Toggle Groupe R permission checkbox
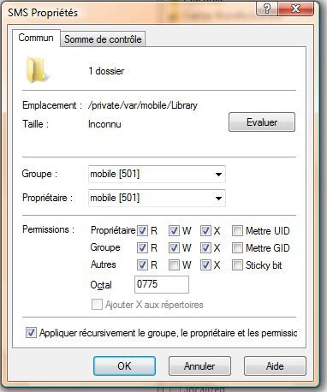Image resolution: width=327 pixels, height=392 pixels. 142,247
